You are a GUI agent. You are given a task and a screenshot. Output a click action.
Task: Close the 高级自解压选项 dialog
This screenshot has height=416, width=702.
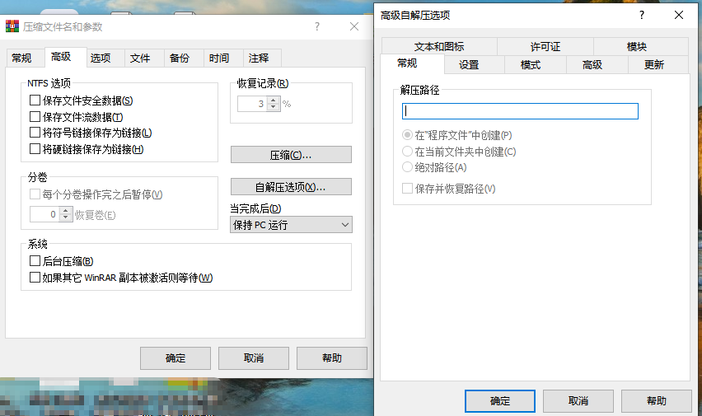tap(679, 15)
